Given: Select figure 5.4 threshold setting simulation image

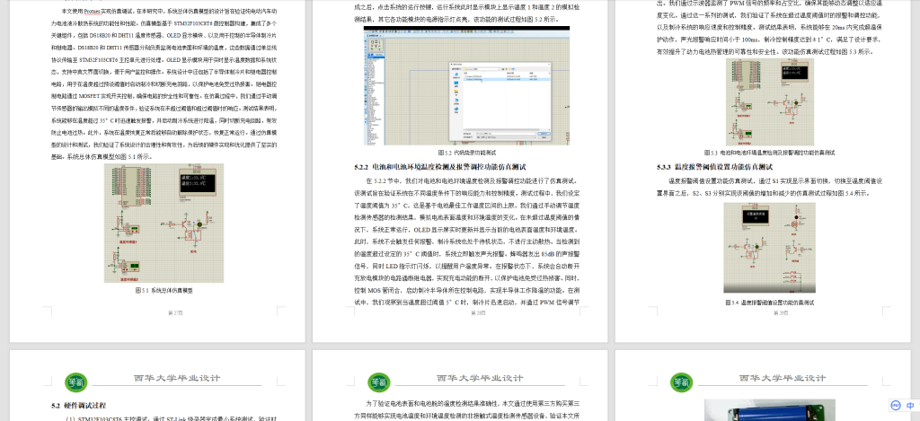Looking at the screenshot, I should click(x=769, y=248).
